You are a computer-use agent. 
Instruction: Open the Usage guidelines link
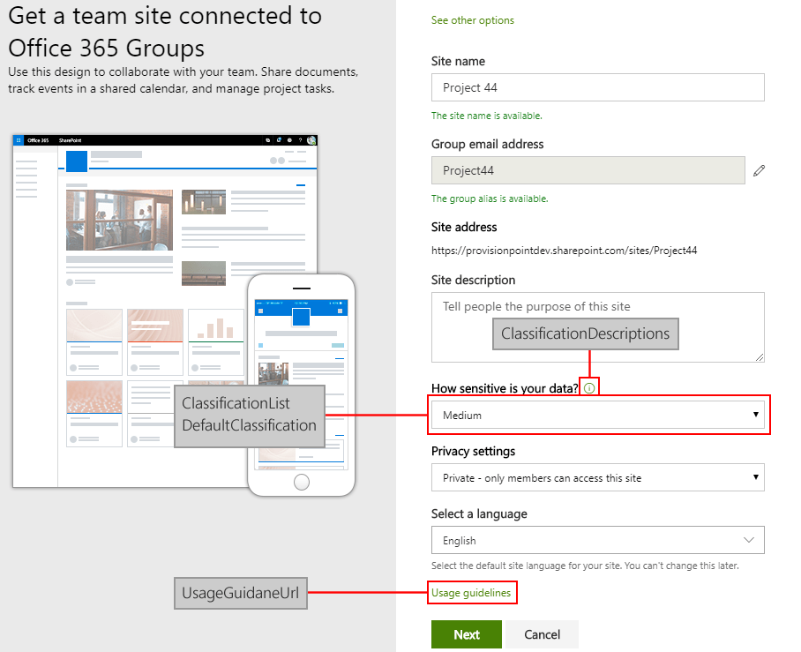tap(471, 592)
